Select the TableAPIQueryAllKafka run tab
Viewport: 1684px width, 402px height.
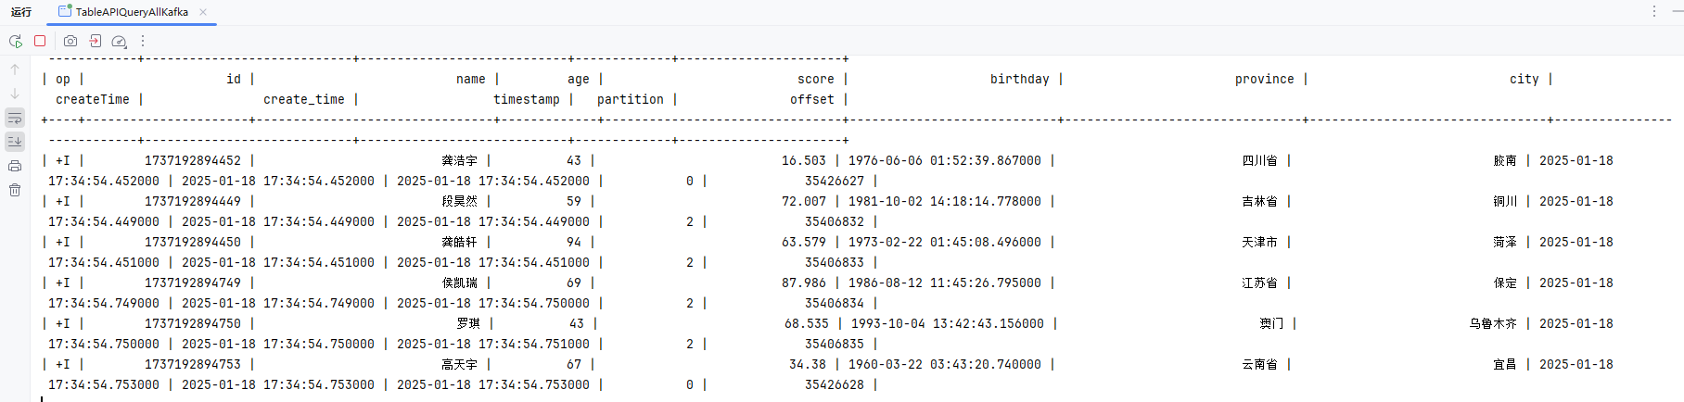[131, 12]
